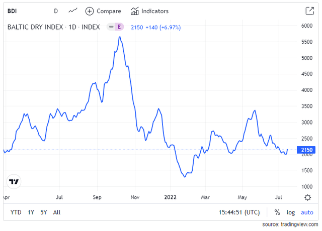Click the blue 2150 price label
This screenshot has height=231, width=322.
tap(307, 150)
